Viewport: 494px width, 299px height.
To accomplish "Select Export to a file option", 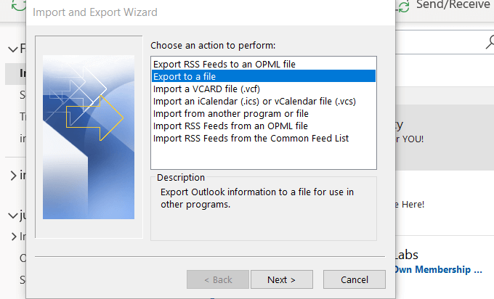I will click(184, 76).
